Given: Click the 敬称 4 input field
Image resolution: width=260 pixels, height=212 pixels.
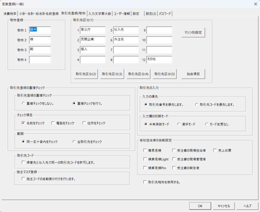Looking at the screenshot, I should [x=40, y=60].
